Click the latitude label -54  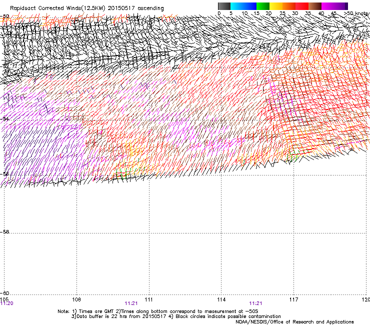point(4,118)
